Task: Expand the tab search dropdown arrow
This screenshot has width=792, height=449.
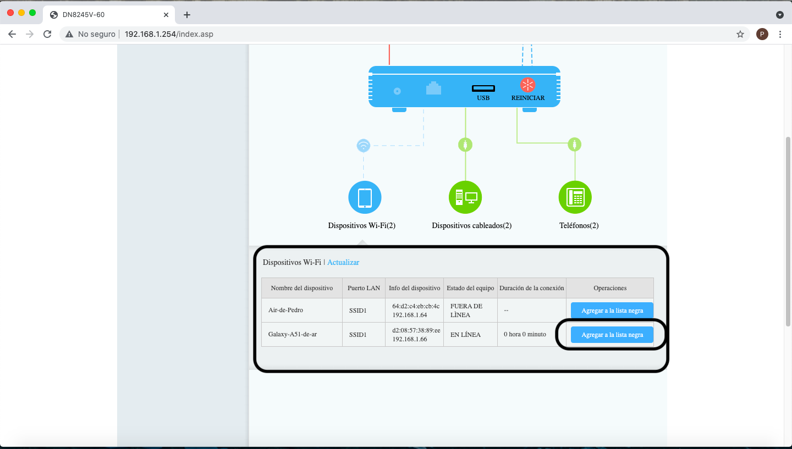Action: [x=779, y=15]
